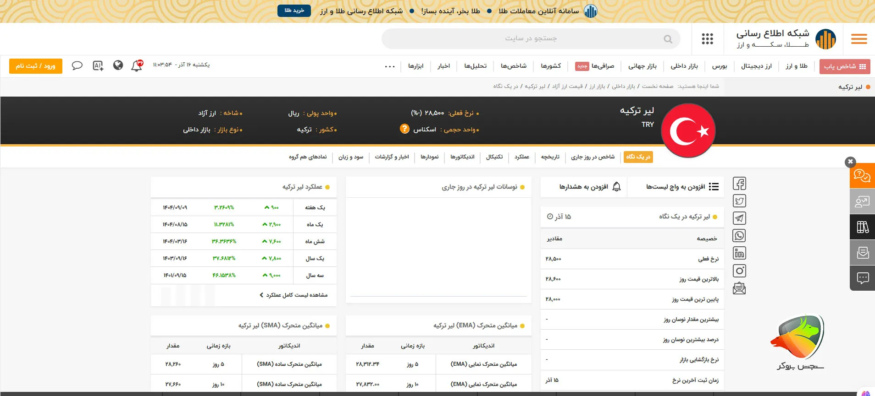This screenshot has width=875, height=396.
Task: Open the اخبار menu
Action: tap(443, 66)
